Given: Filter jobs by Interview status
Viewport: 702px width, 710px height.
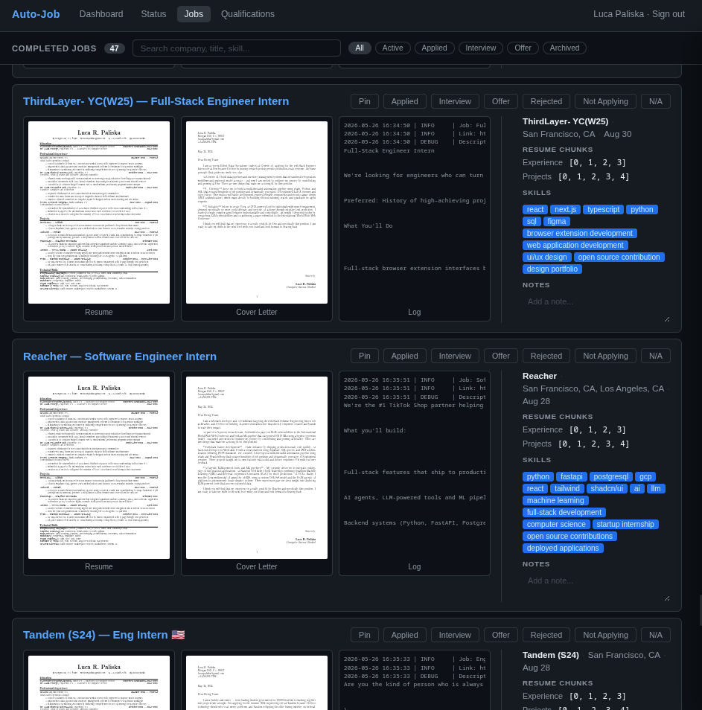Looking at the screenshot, I should click(480, 48).
